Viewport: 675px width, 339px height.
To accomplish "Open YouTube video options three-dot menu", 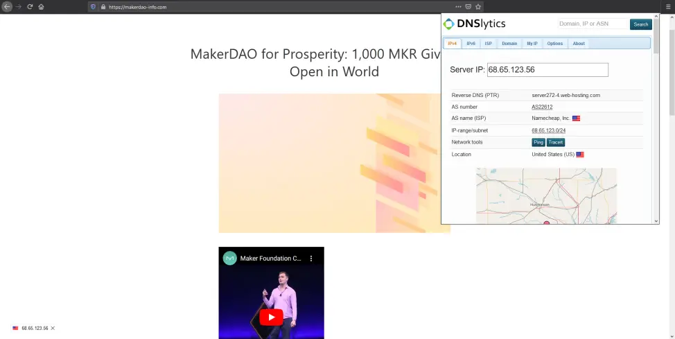I will (310, 259).
